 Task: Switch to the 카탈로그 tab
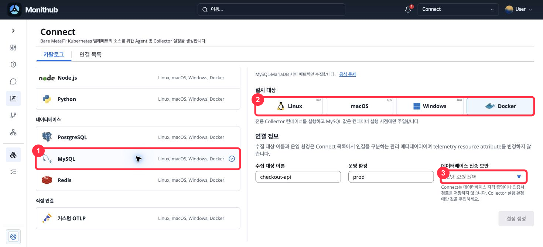[54, 55]
